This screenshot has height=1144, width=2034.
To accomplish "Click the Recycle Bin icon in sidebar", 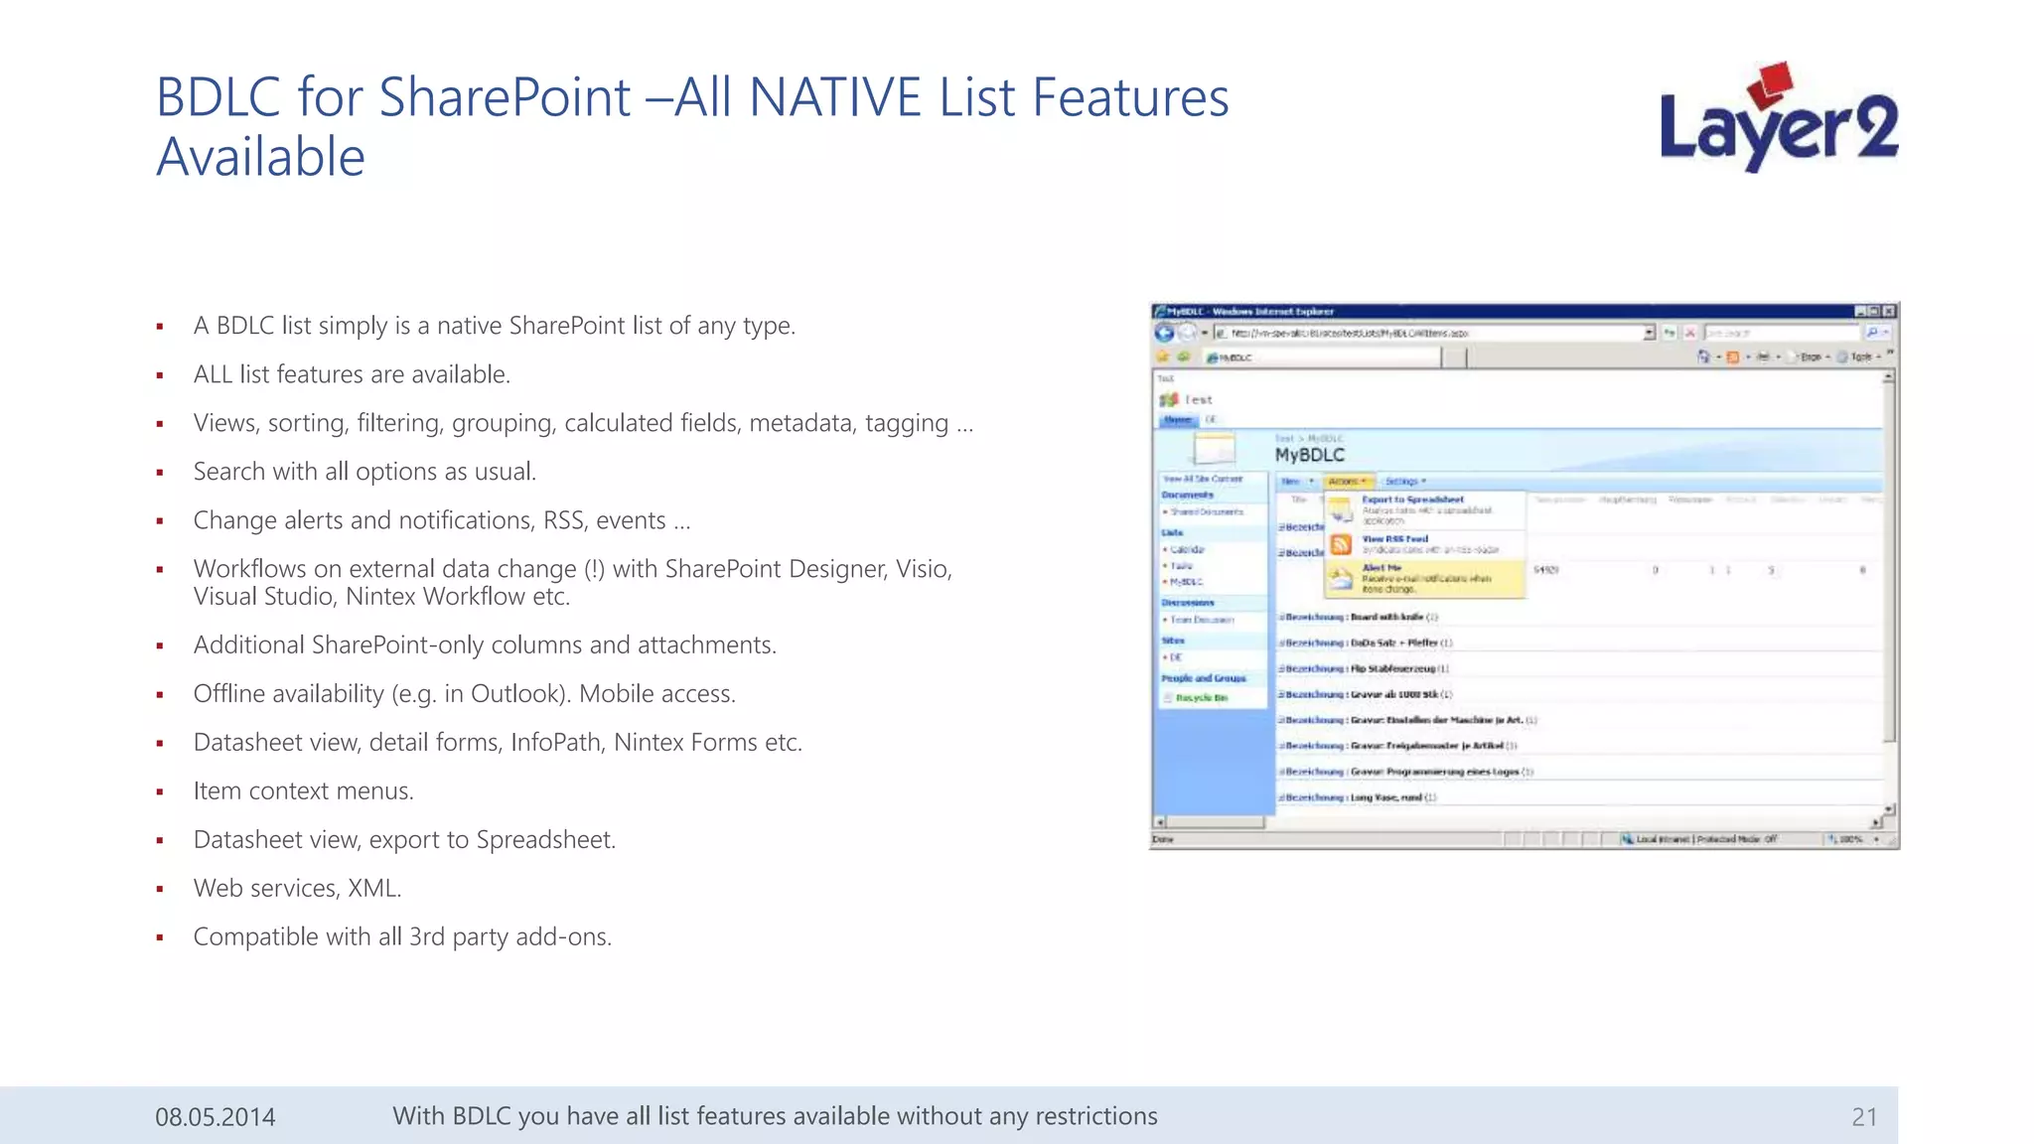I will [1169, 698].
